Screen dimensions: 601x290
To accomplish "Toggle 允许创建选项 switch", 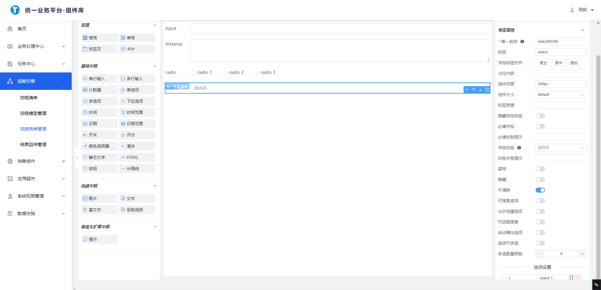I will pyautogui.click(x=540, y=211).
